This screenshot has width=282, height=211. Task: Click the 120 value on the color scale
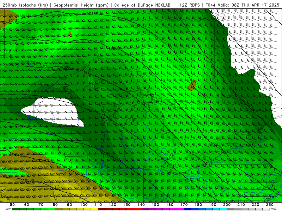point(112,205)
